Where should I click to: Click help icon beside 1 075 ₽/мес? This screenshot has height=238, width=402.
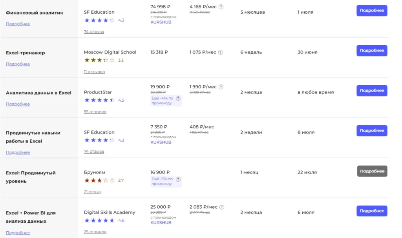(221, 52)
